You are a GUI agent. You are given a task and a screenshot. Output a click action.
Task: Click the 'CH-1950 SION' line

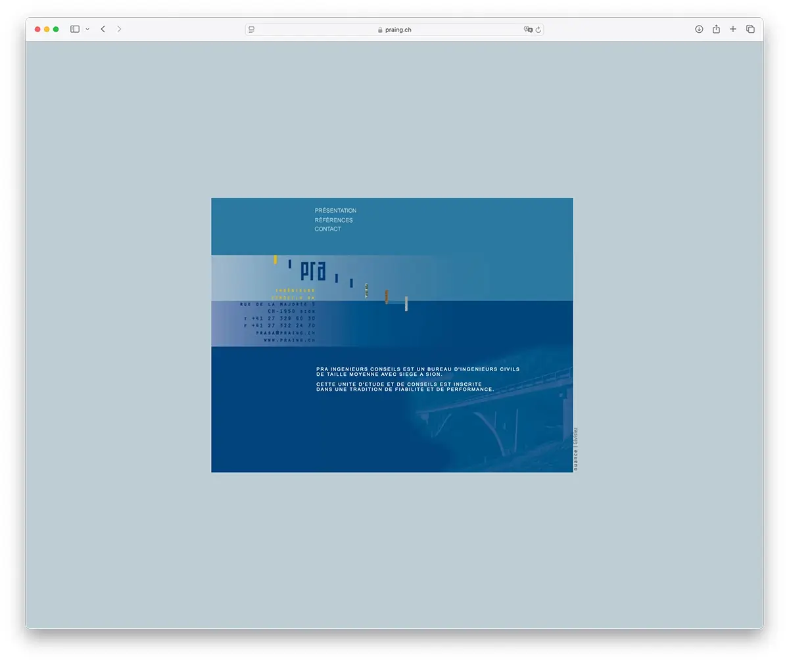[x=291, y=311]
